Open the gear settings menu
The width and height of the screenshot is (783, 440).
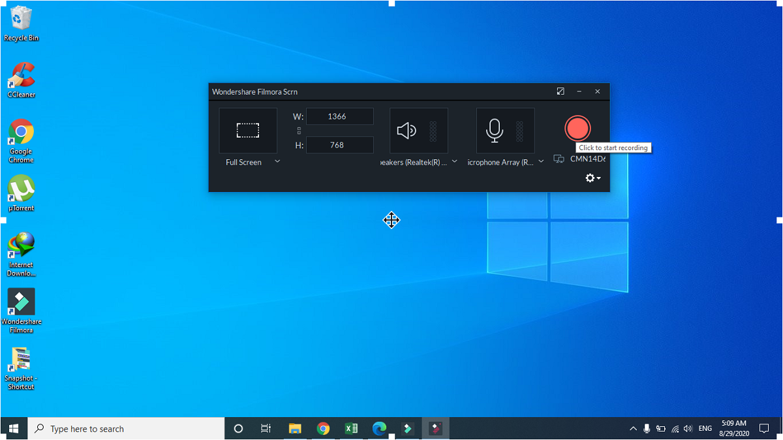pos(592,178)
